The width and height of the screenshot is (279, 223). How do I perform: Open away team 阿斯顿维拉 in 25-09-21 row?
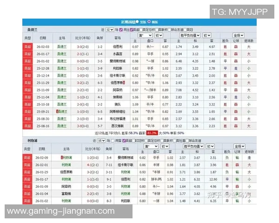coord(118,111)
